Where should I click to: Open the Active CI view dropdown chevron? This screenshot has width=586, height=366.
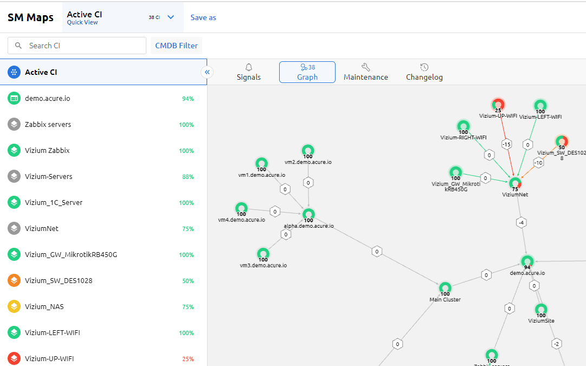click(x=171, y=17)
